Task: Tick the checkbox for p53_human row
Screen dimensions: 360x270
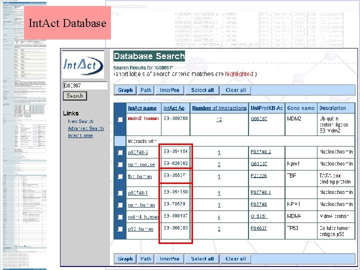Action: (x=120, y=229)
